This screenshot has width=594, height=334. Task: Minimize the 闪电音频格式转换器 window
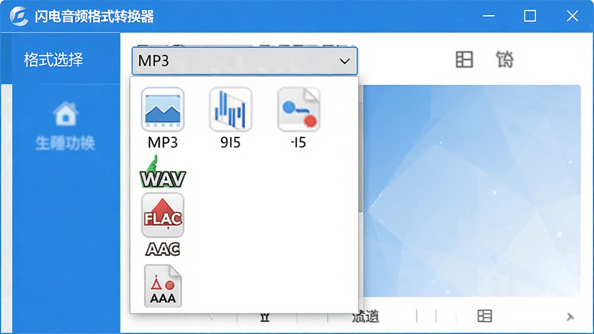click(x=488, y=16)
